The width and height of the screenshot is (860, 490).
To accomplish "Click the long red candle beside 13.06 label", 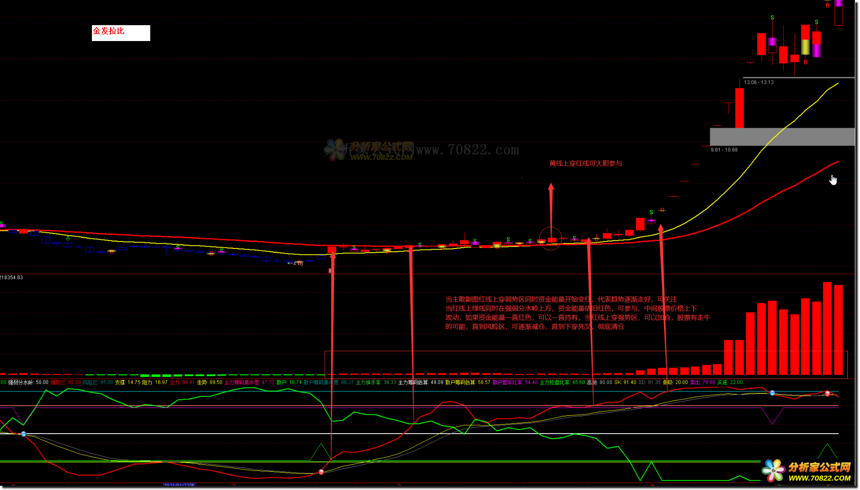I will pyautogui.click(x=740, y=108).
